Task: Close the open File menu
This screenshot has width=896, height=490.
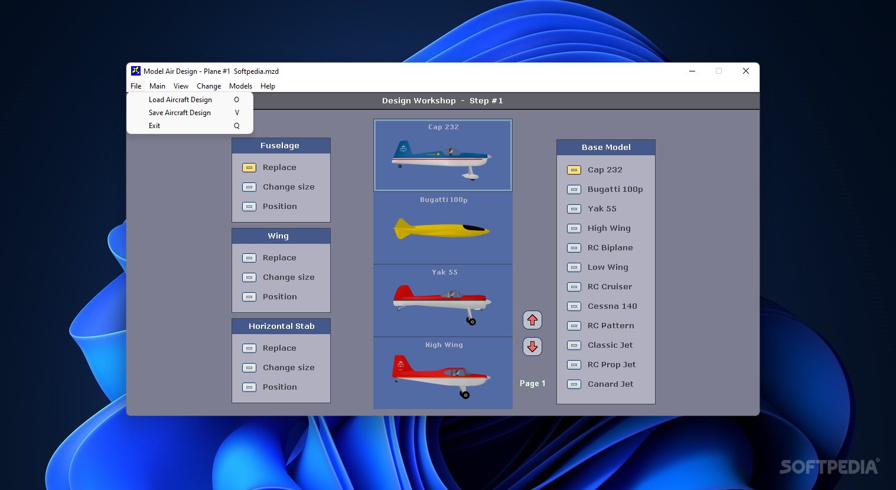Action: click(136, 86)
